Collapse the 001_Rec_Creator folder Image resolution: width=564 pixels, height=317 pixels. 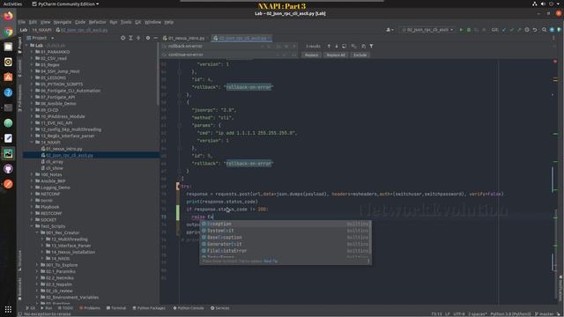click(37, 232)
